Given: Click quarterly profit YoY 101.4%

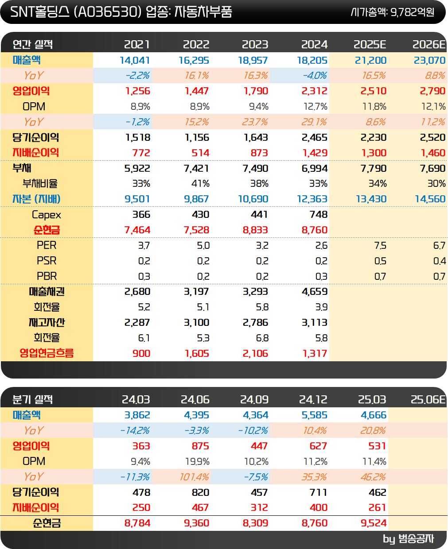Looking at the screenshot, I should tap(195, 477).
